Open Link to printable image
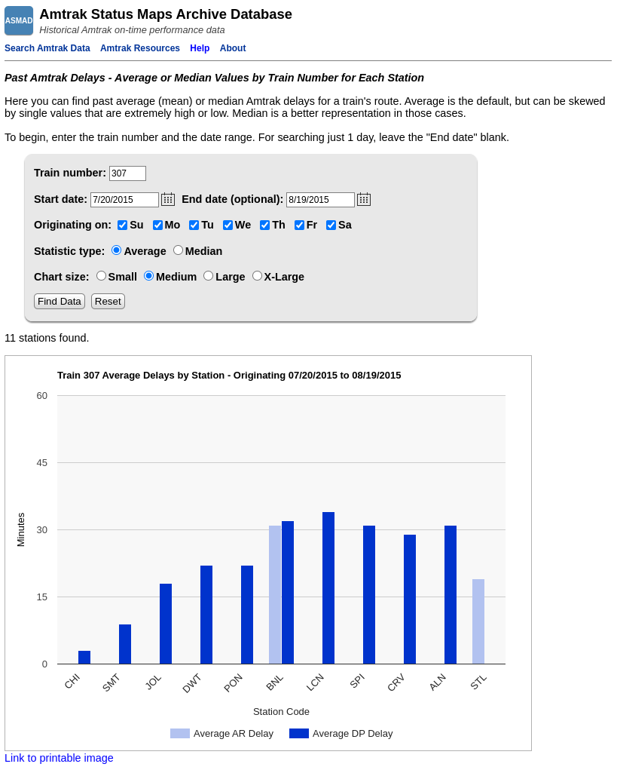The width and height of the screenshot is (617, 773). pos(59,758)
